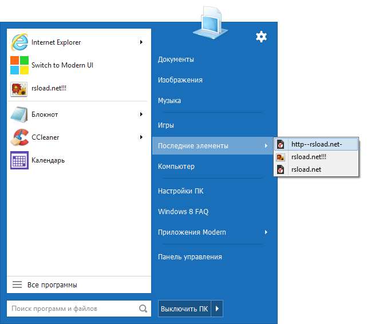Expand Блокнот jump list arrow

pyautogui.click(x=141, y=114)
